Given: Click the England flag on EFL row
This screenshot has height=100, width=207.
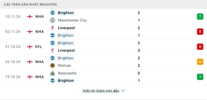Looking at the screenshot, I should point(30,47).
